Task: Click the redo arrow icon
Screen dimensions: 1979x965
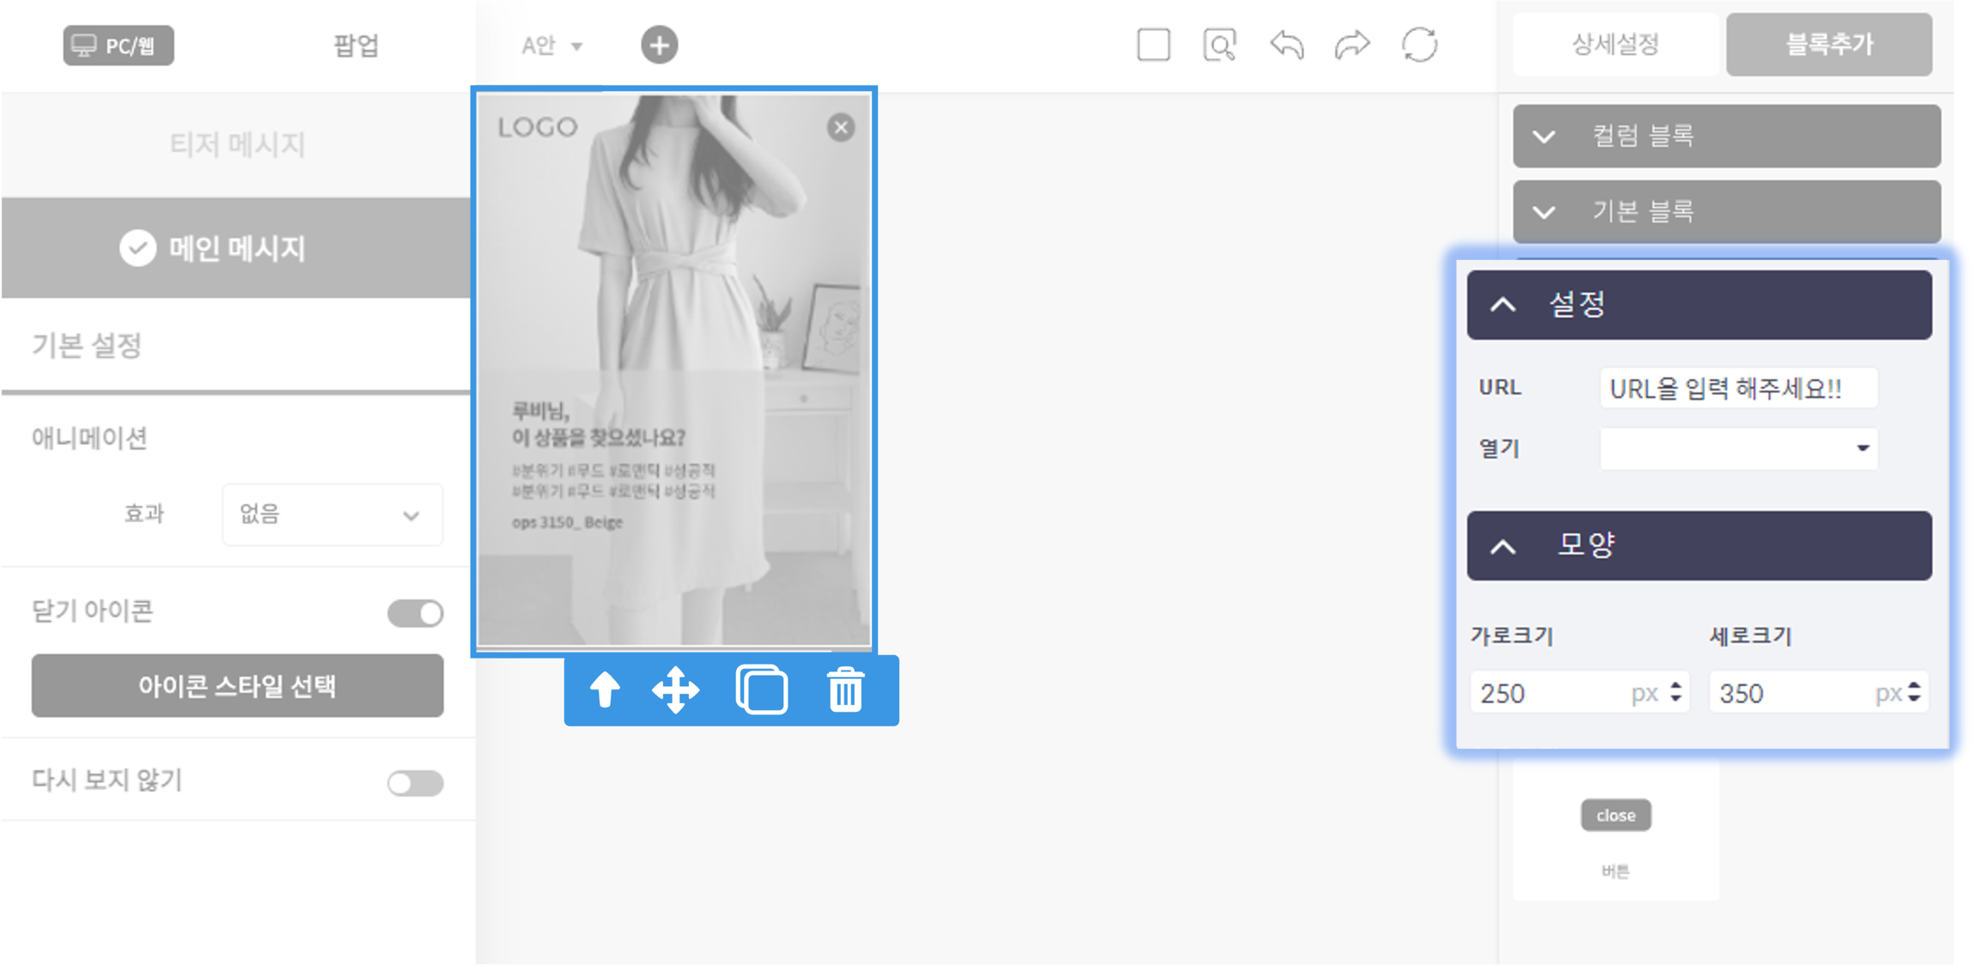Action: 1352,45
